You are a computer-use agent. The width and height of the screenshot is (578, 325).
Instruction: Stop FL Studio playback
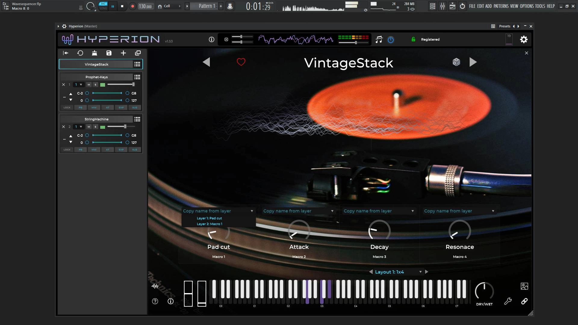[122, 6]
